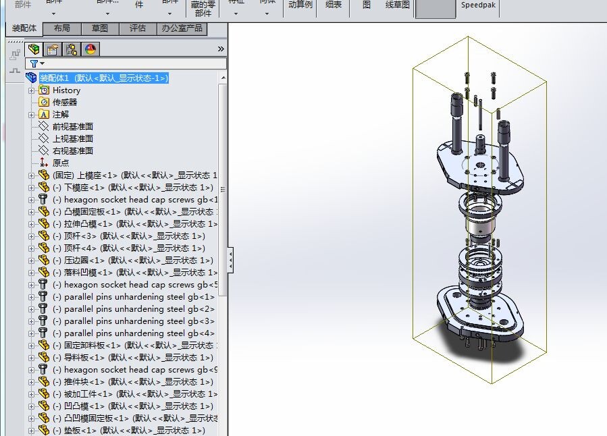Select the 凸模固定板<1> component row

[x=135, y=212]
